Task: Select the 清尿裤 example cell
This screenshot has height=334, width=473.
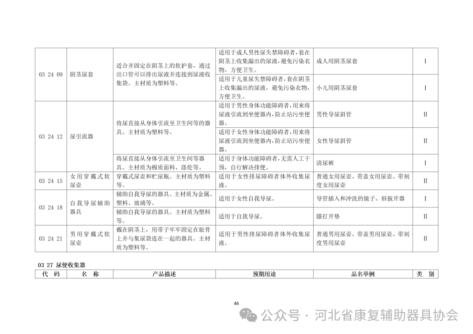Action: [x=325, y=162]
